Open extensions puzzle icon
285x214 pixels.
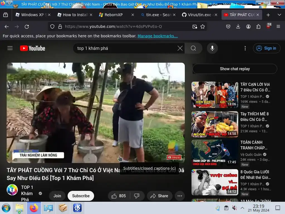point(258,26)
